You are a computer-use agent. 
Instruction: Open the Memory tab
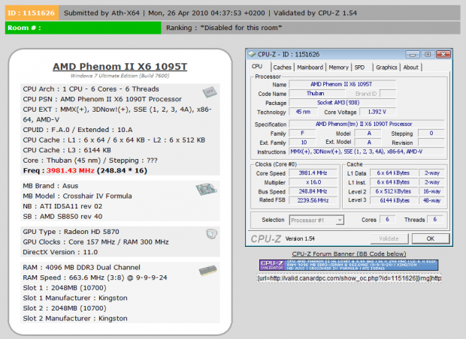[x=338, y=67]
